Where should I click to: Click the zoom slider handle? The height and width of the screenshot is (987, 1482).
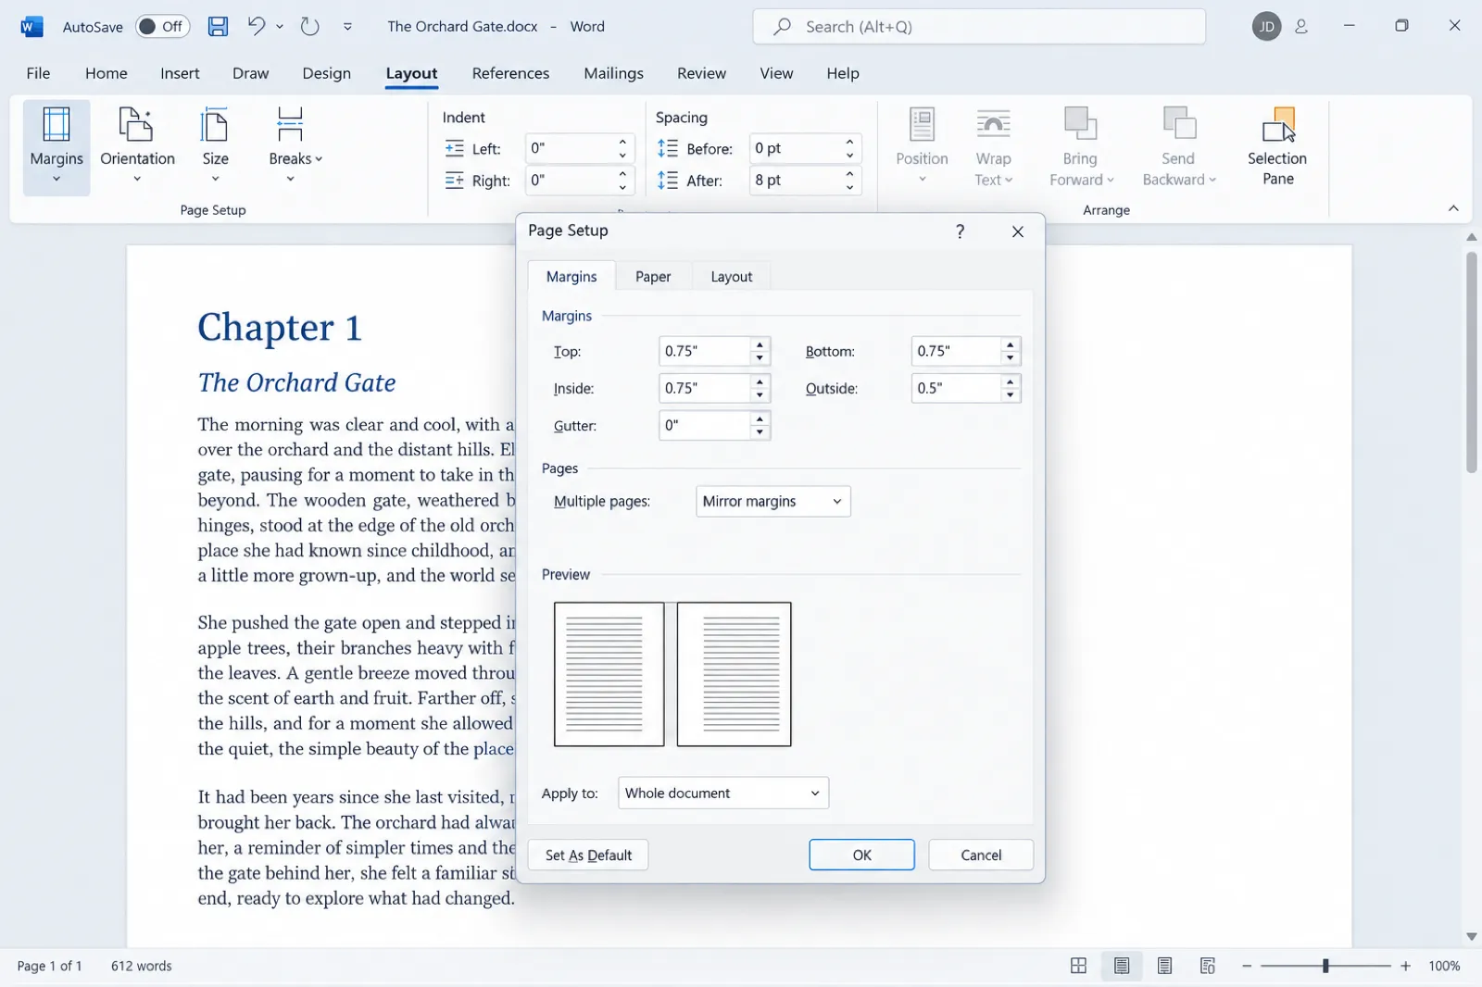click(1325, 967)
